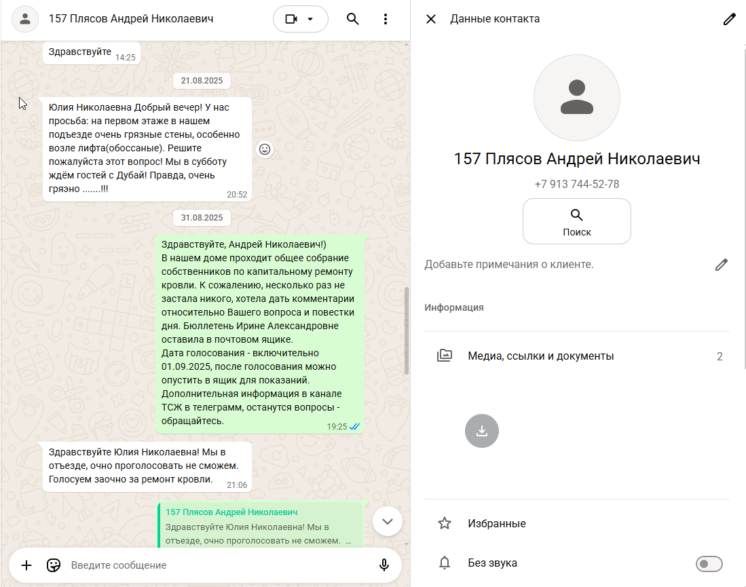Click the star icon next to Избранные
This screenshot has width=746, height=587.
[x=445, y=523]
